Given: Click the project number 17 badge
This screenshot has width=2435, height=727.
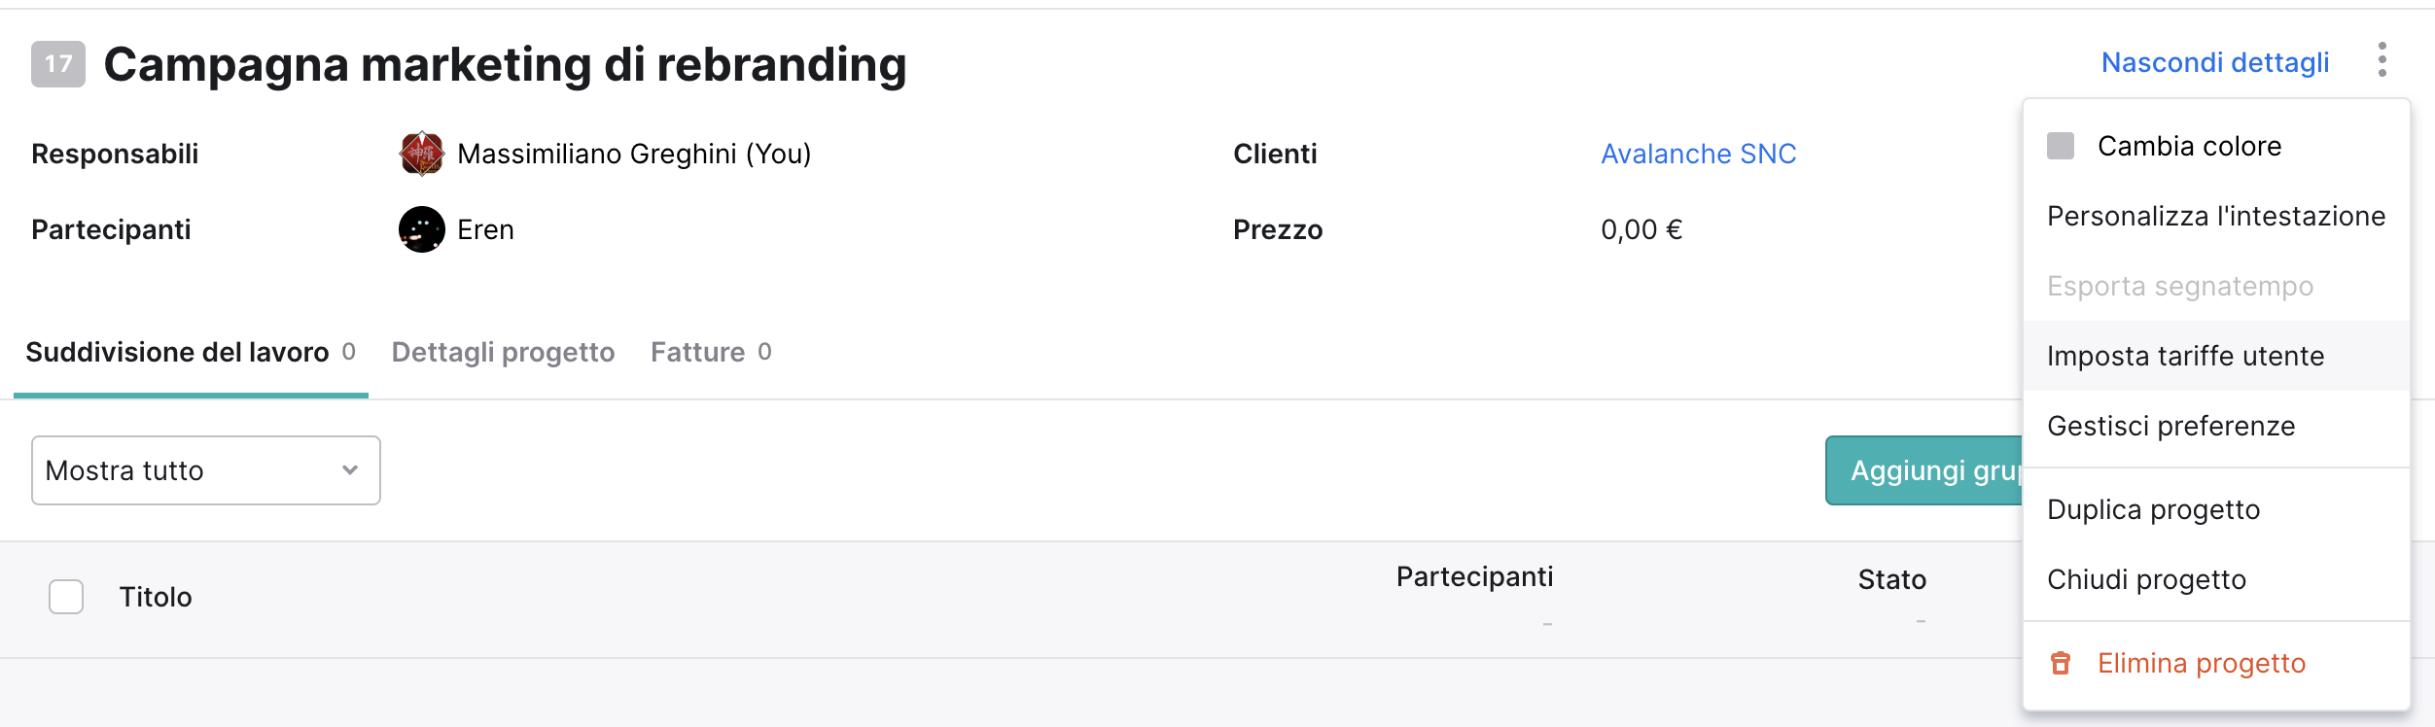Looking at the screenshot, I should pos(58,64).
